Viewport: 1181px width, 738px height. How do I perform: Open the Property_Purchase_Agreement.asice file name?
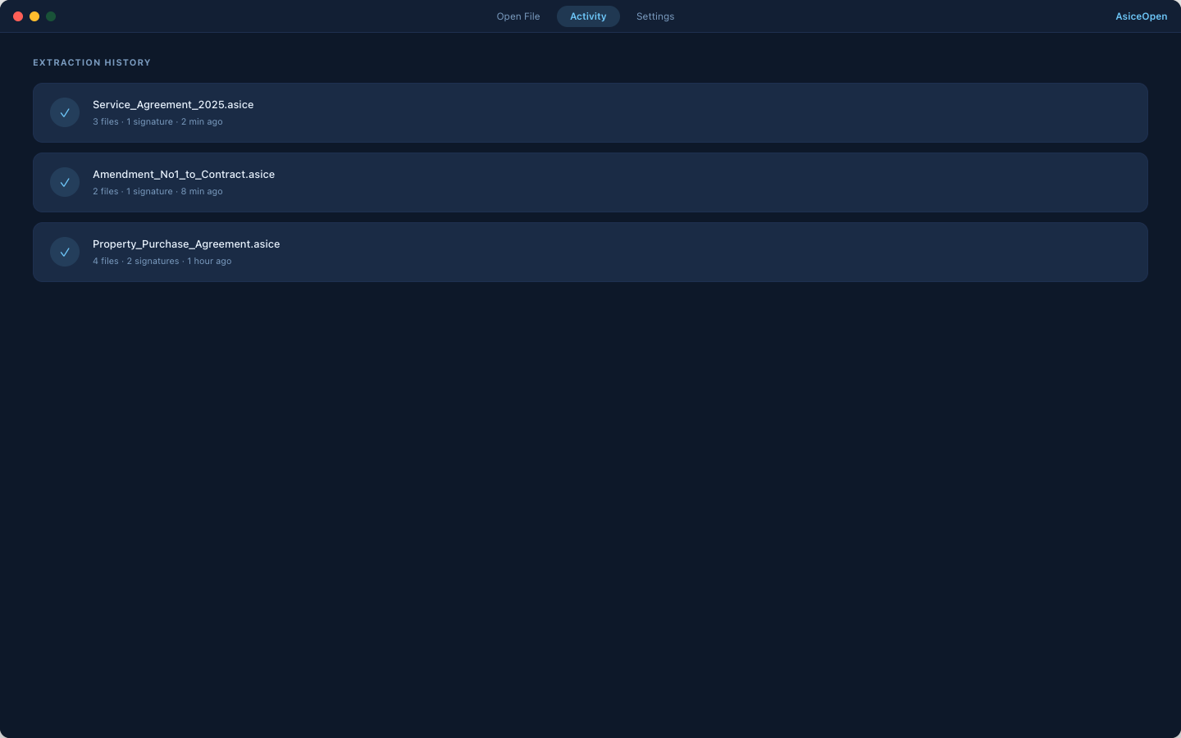tap(186, 244)
